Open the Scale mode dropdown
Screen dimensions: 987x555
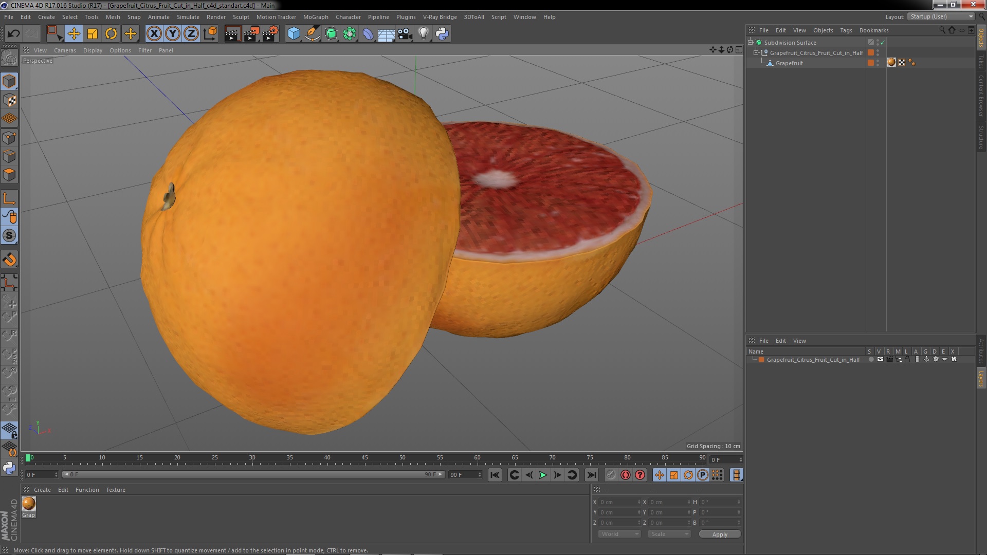pyautogui.click(x=669, y=534)
